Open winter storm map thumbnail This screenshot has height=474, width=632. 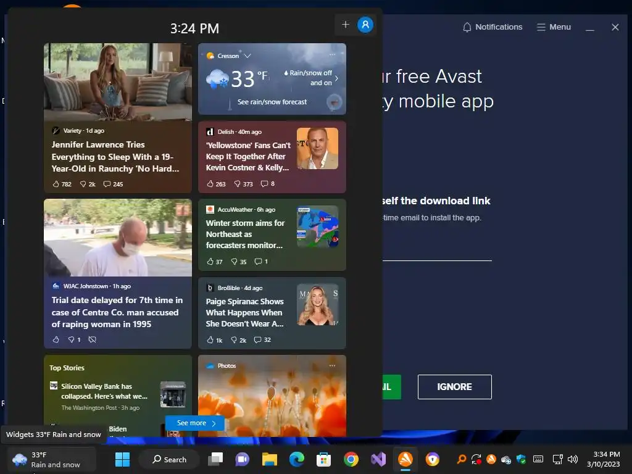[x=318, y=227]
